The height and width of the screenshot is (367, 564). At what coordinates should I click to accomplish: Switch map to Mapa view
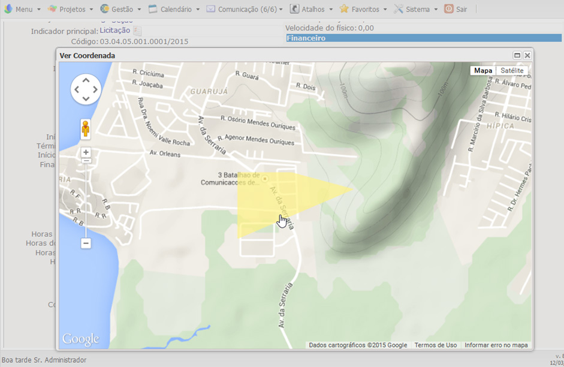pos(482,71)
